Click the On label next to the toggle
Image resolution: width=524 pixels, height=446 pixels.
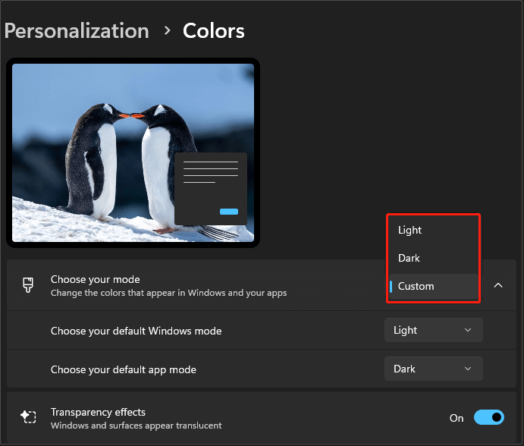coord(457,418)
